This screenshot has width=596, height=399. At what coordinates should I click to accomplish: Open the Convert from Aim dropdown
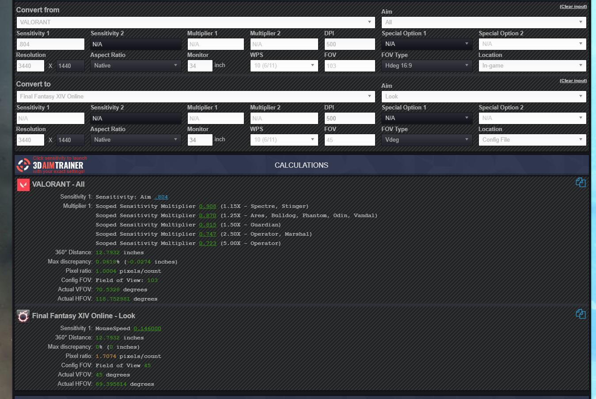coord(484,22)
